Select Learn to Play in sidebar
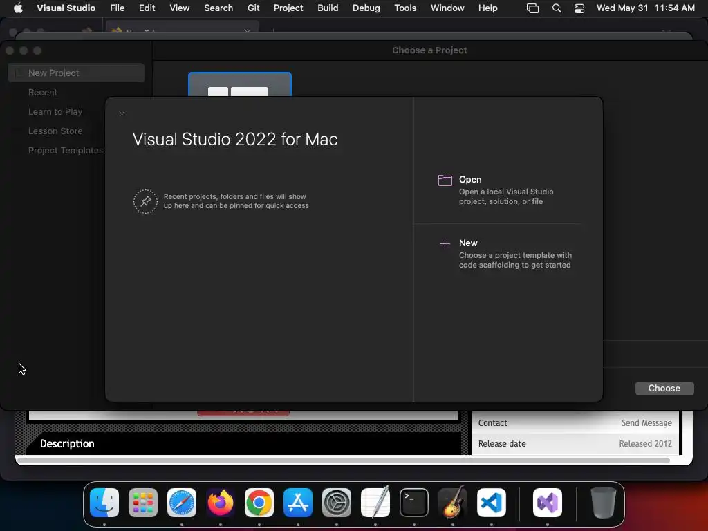708x531 pixels. (x=55, y=111)
